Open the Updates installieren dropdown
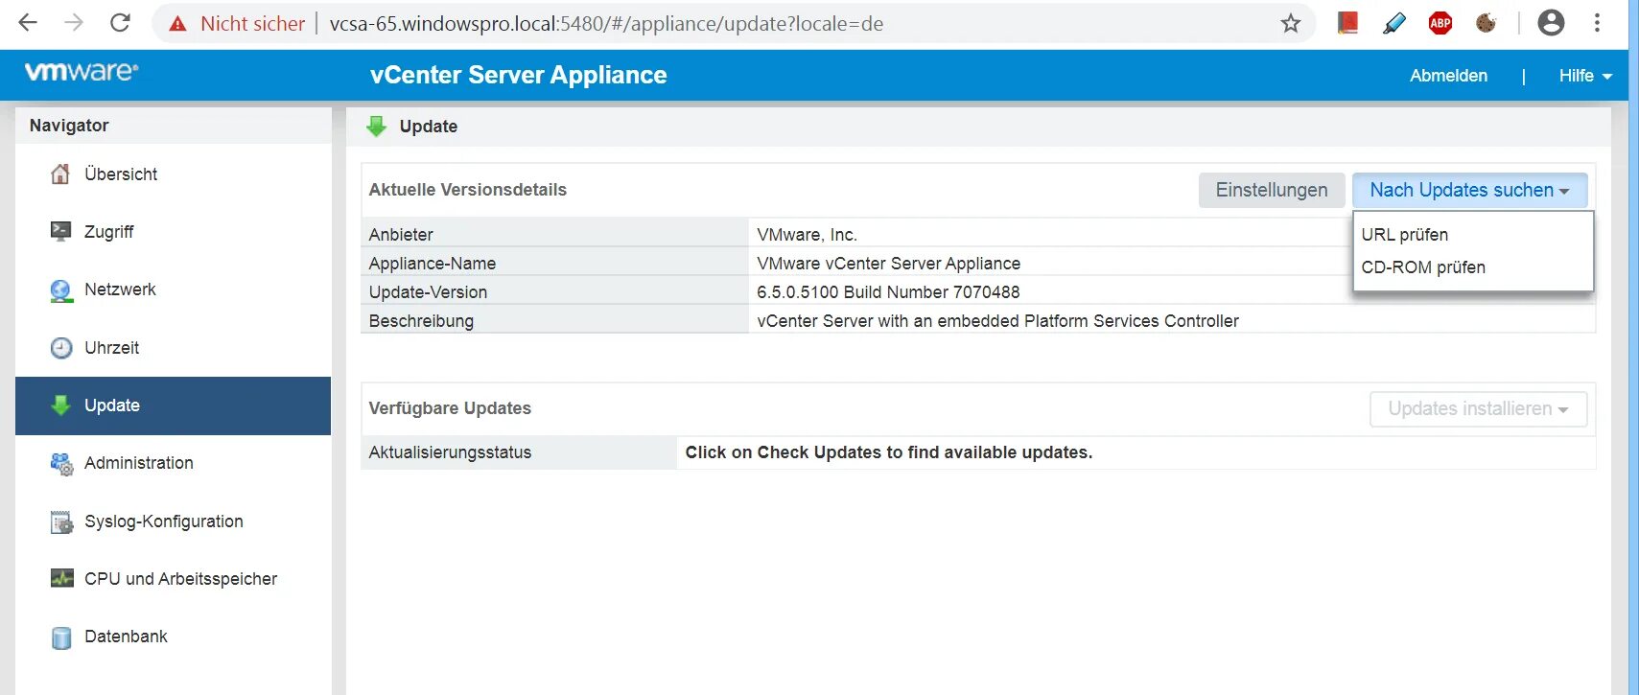This screenshot has width=1639, height=695. pos(1478,409)
